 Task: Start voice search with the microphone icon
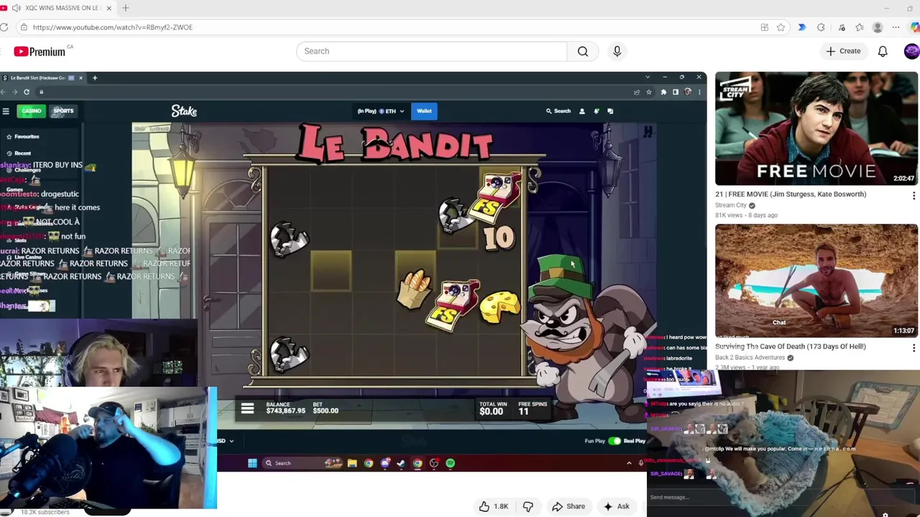pos(617,51)
